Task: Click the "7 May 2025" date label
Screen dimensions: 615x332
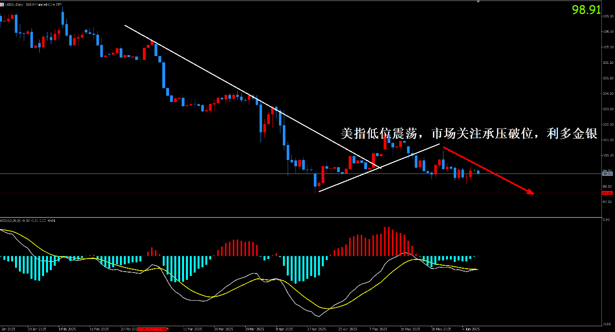Action: pyautogui.click(x=377, y=329)
